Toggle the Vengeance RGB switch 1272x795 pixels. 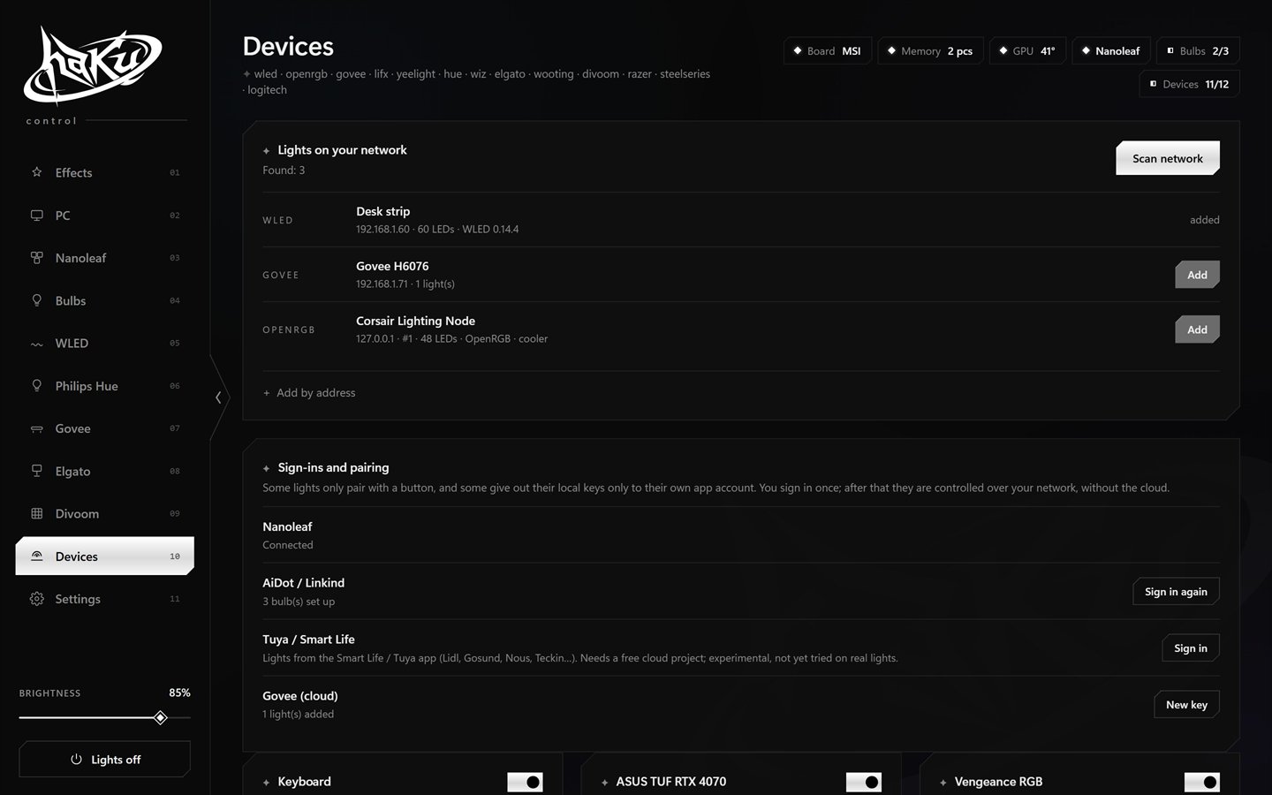(x=1202, y=782)
